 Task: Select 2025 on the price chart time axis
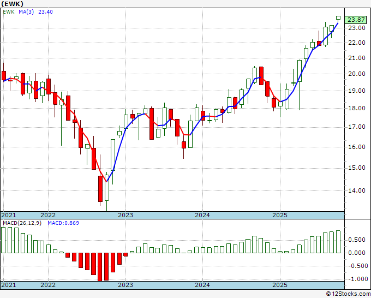[280, 215]
